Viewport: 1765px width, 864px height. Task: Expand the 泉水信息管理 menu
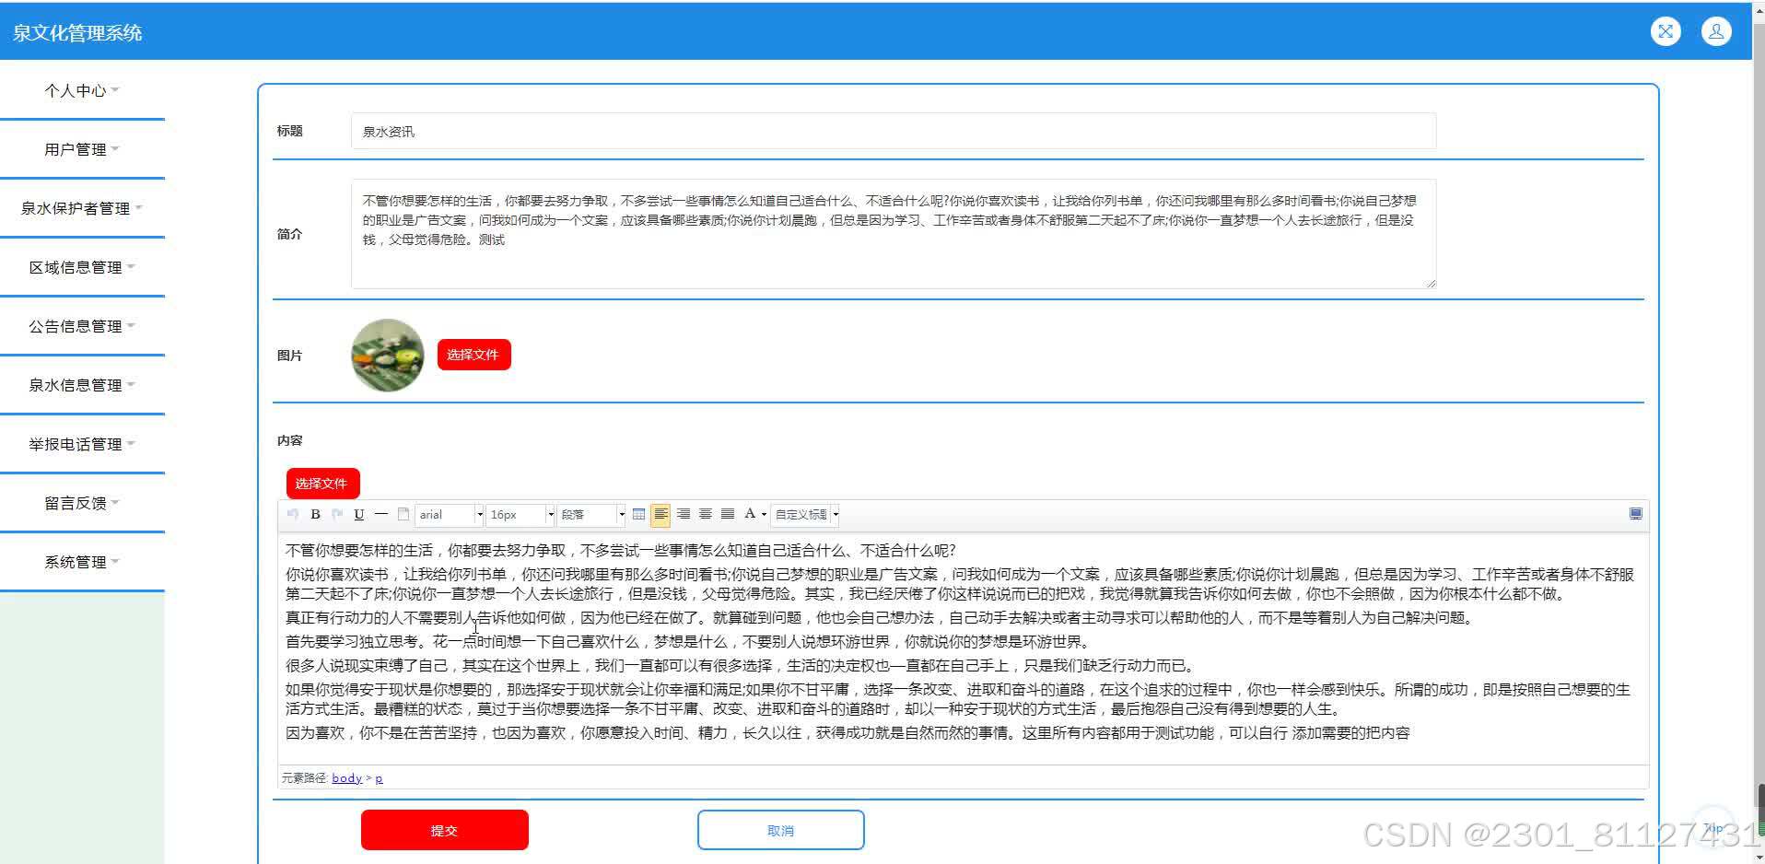pyautogui.click(x=82, y=385)
